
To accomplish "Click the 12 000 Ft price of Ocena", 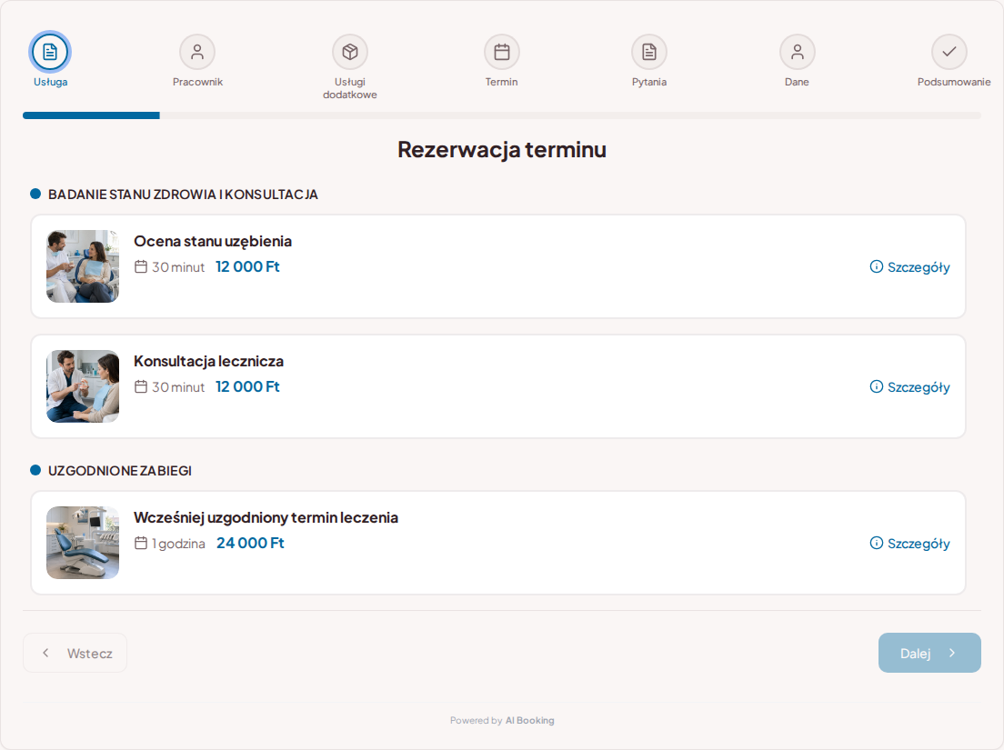I will pos(247,266).
